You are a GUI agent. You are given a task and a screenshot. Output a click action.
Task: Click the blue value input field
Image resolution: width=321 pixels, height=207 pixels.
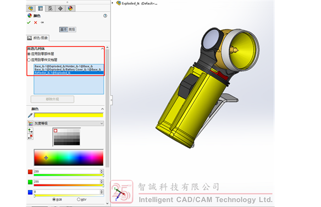coord(67,192)
